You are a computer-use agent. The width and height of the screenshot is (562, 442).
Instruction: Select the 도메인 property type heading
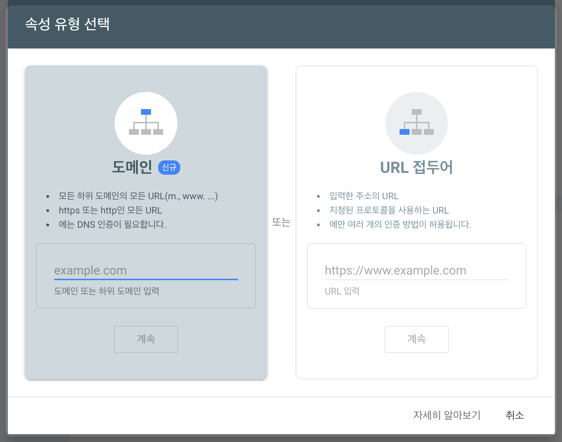point(132,167)
